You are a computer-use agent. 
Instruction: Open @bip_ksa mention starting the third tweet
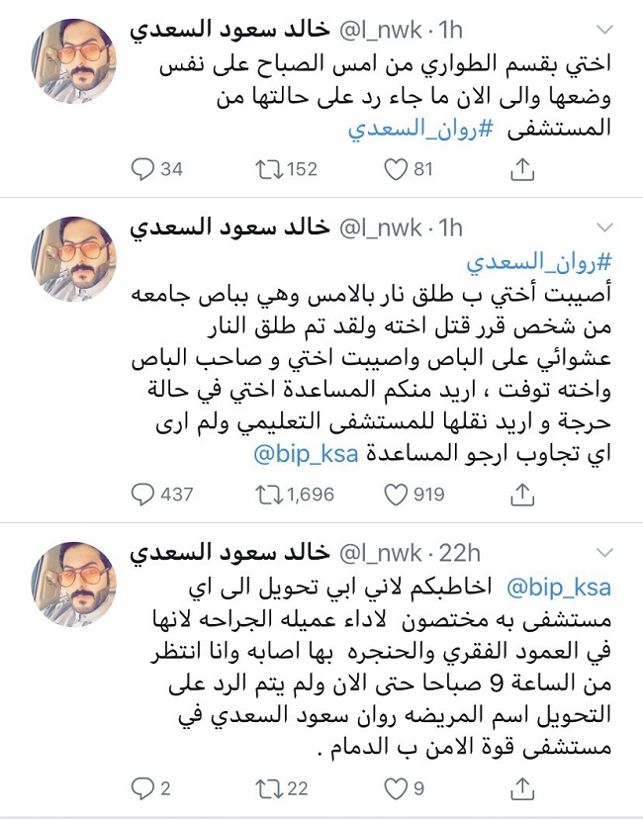558,589
